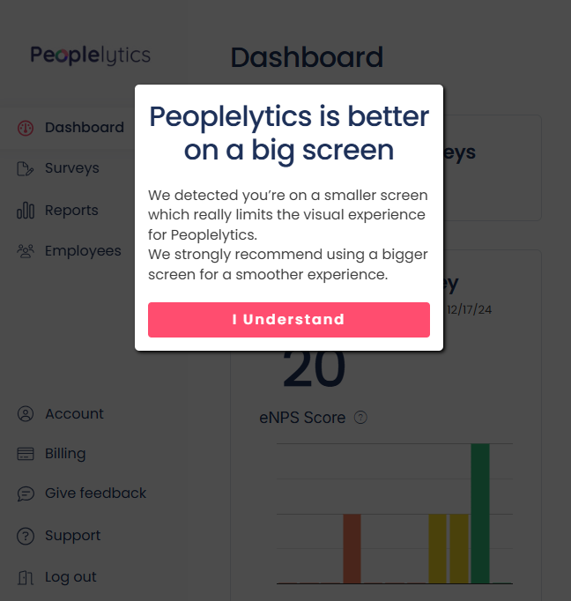The image size is (571, 601).
Task: Click the Billing credit card icon
Action: pos(26,454)
